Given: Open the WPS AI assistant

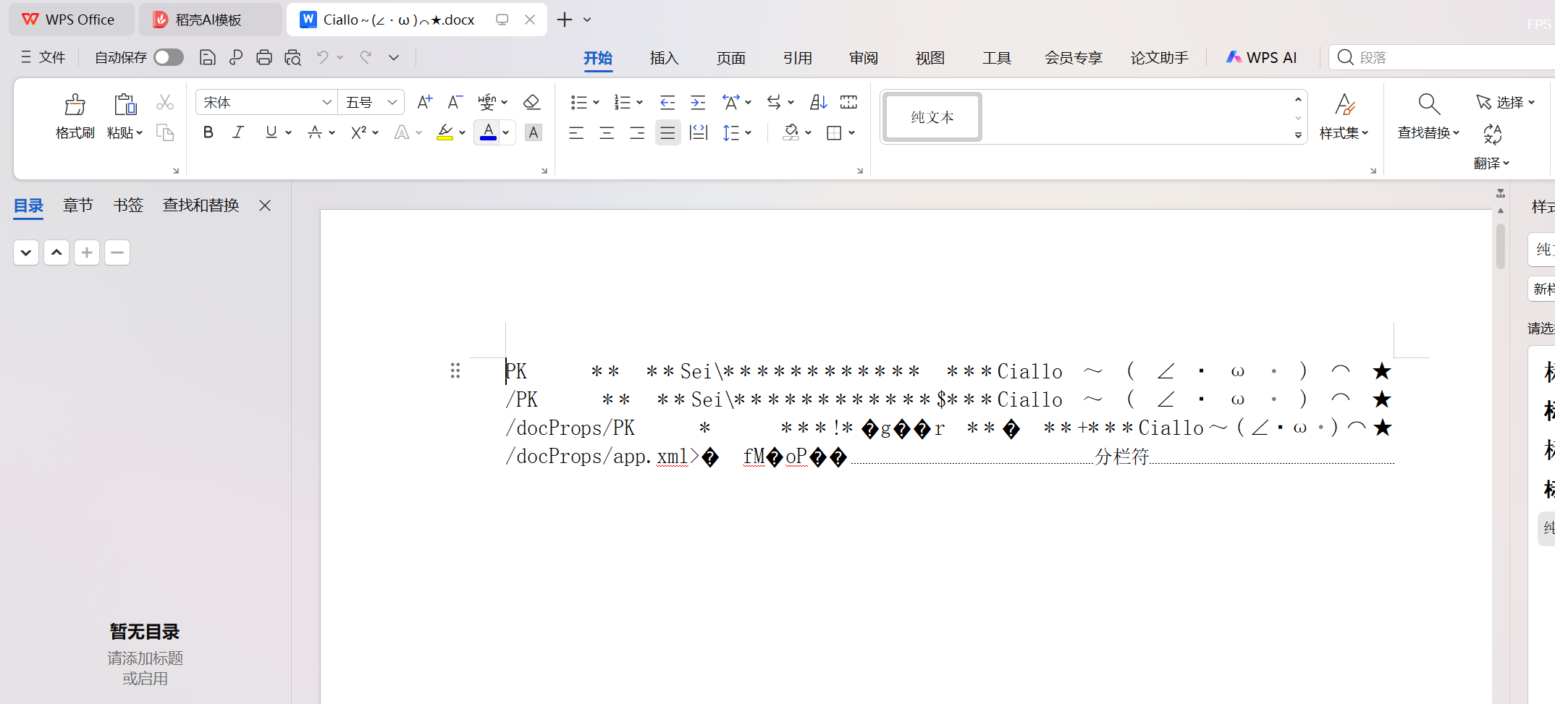Looking at the screenshot, I should point(1261,57).
